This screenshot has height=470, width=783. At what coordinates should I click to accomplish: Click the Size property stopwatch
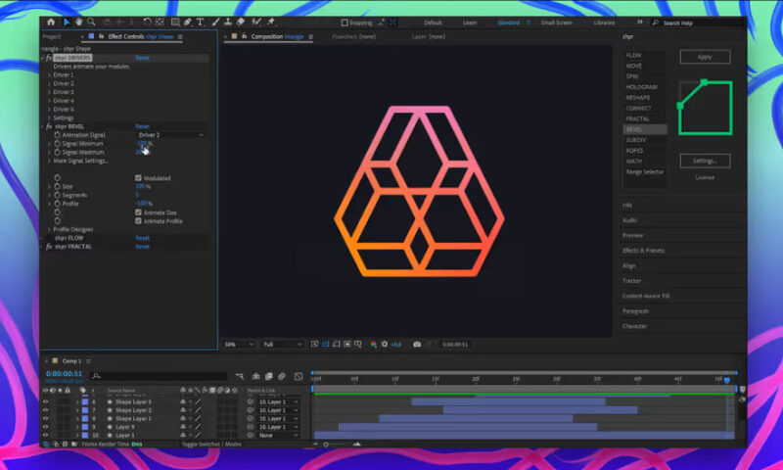(x=57, y=185)
